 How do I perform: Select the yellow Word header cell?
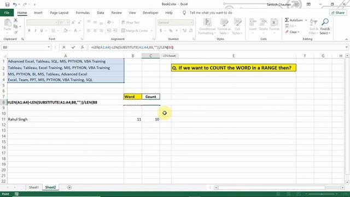[132, 96]
